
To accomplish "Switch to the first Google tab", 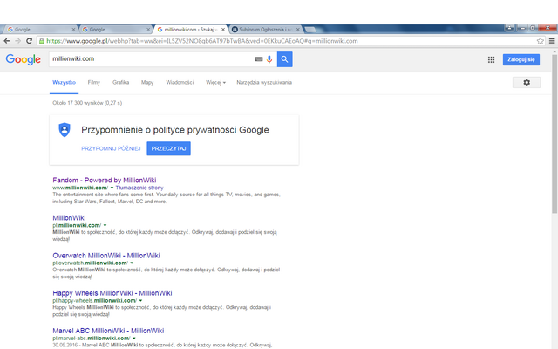I will [39, 30].
